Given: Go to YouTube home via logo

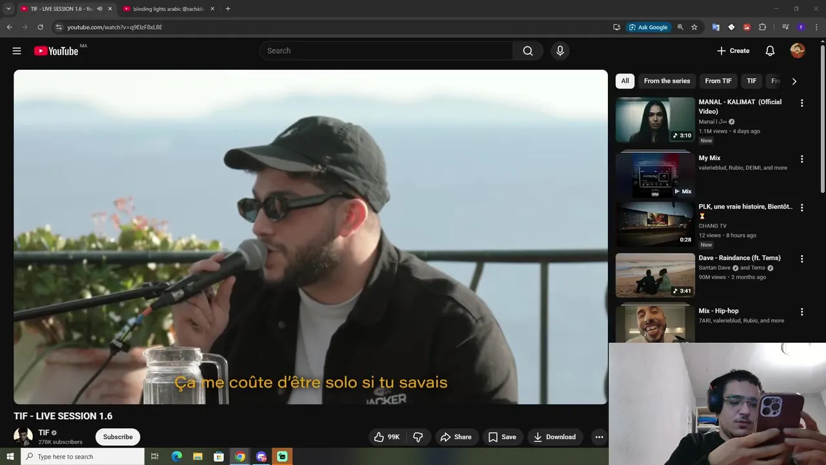Looking at the screenshot, I should [56, 51].
